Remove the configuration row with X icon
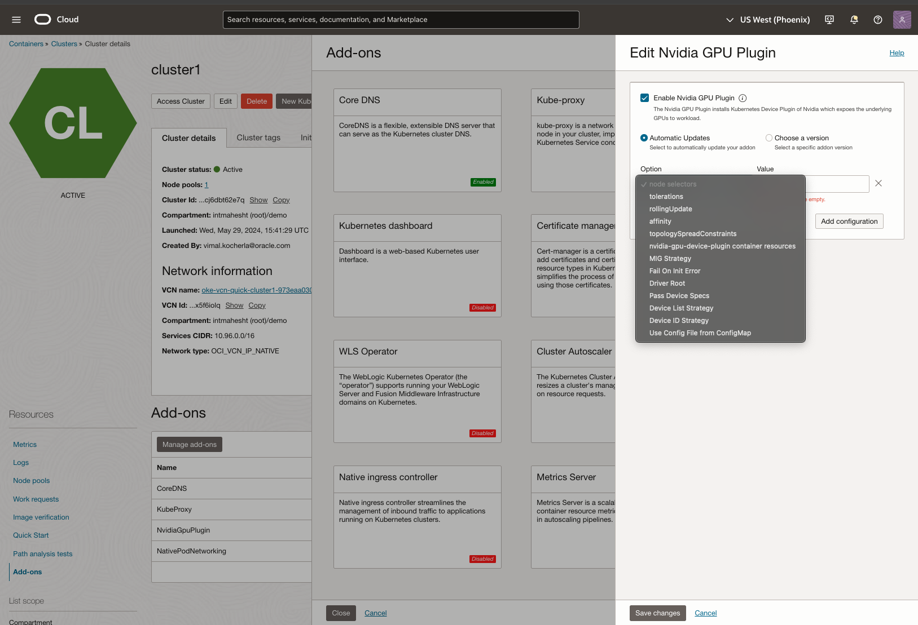Image resolution: width=918 pixels, height=625 pixels. 879,183
